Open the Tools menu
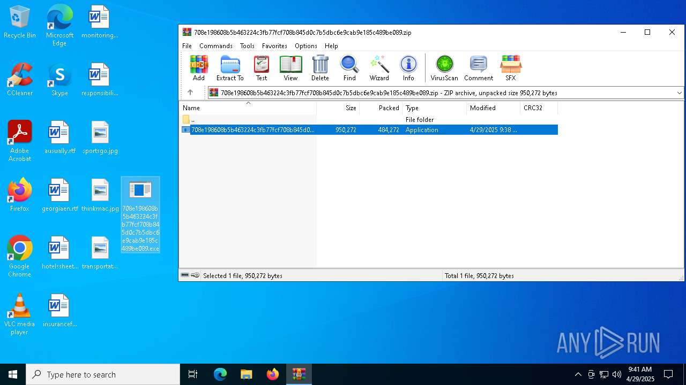The width and height of the screenshot is (686, 385). tap(247, 46)
